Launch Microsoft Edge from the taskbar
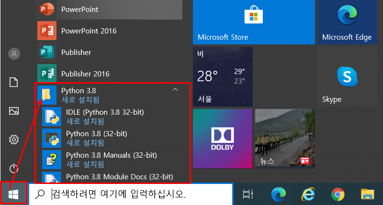Image resolution: width=383 pixels, height=205 pixels. point(279,194)
